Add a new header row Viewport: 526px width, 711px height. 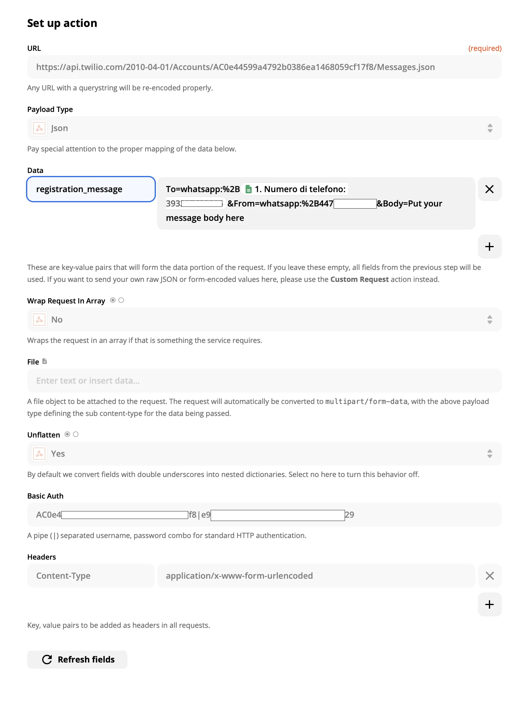489,604
